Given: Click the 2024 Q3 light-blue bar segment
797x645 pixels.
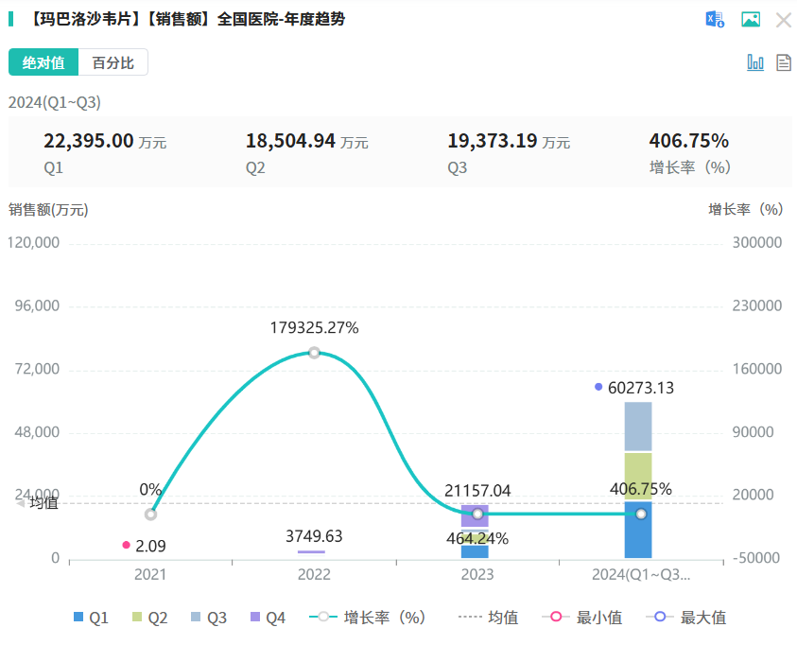Looking at the screenshot, I should [638, 427].
